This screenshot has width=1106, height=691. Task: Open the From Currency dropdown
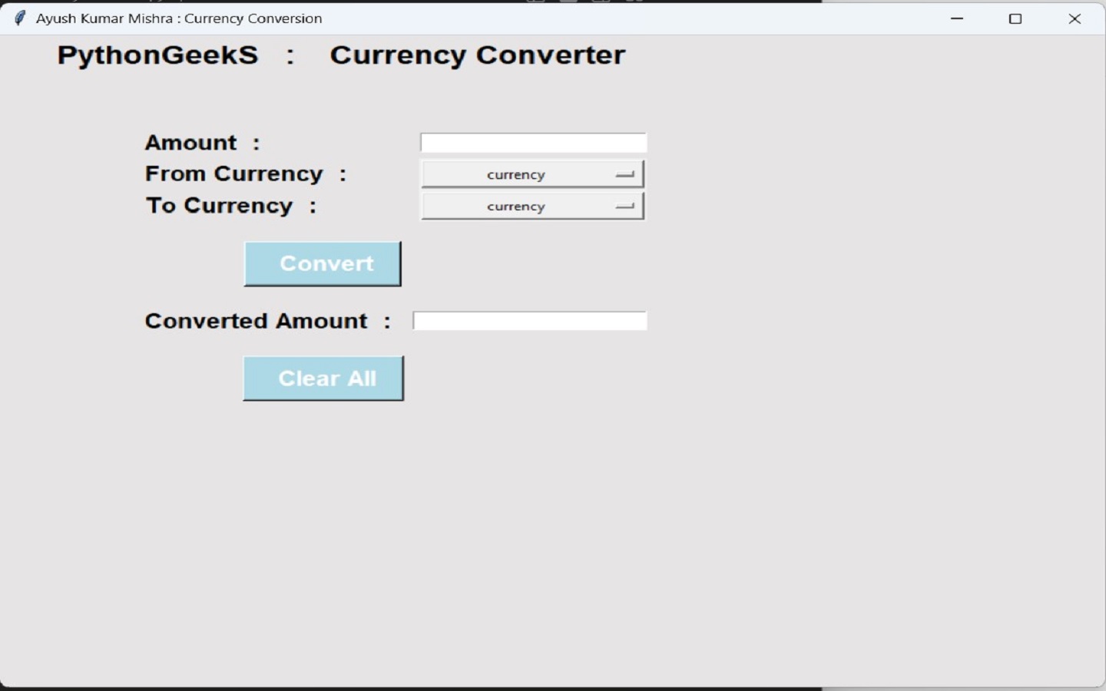click(x=532, y=174)
